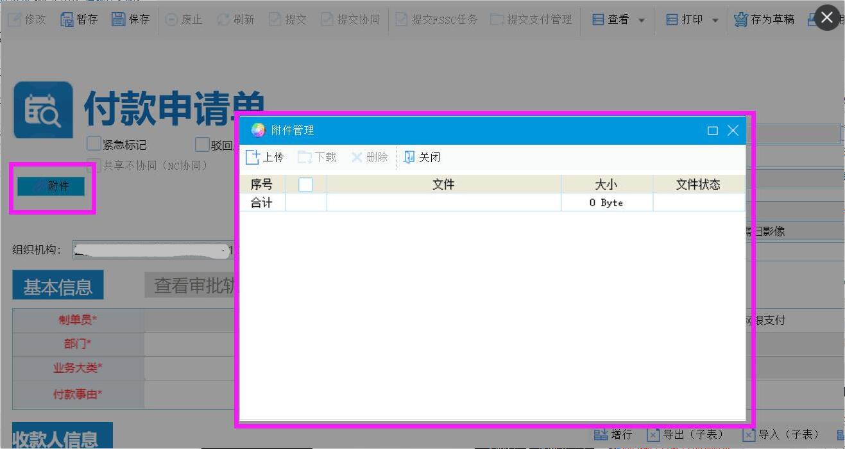This screenshot has height=449, width=845.
Task: Maximize the attachment management dialog
Action: (x=712, y=131)
